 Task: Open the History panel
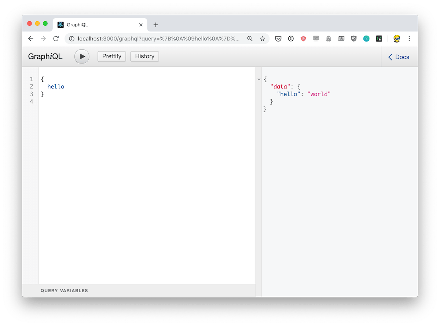tap(144, 56)
